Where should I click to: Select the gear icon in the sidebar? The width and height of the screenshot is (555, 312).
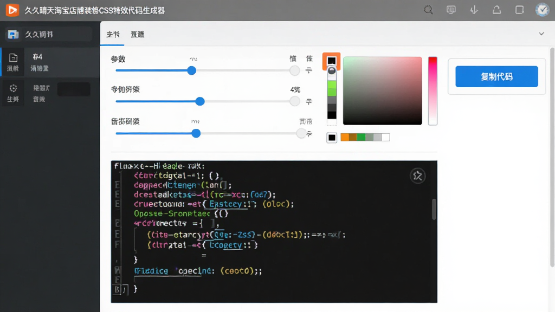click(x=13, y=88)
